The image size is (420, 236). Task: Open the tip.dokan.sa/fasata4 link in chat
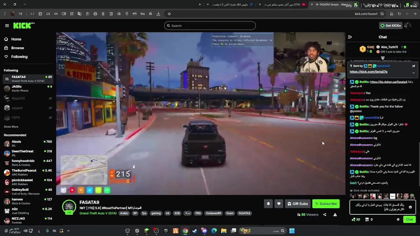coord(388,82)
